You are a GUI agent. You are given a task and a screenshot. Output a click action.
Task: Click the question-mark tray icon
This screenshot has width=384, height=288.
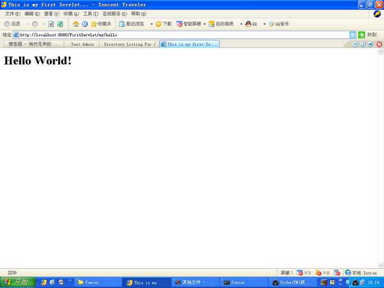[x=332, y=282]
